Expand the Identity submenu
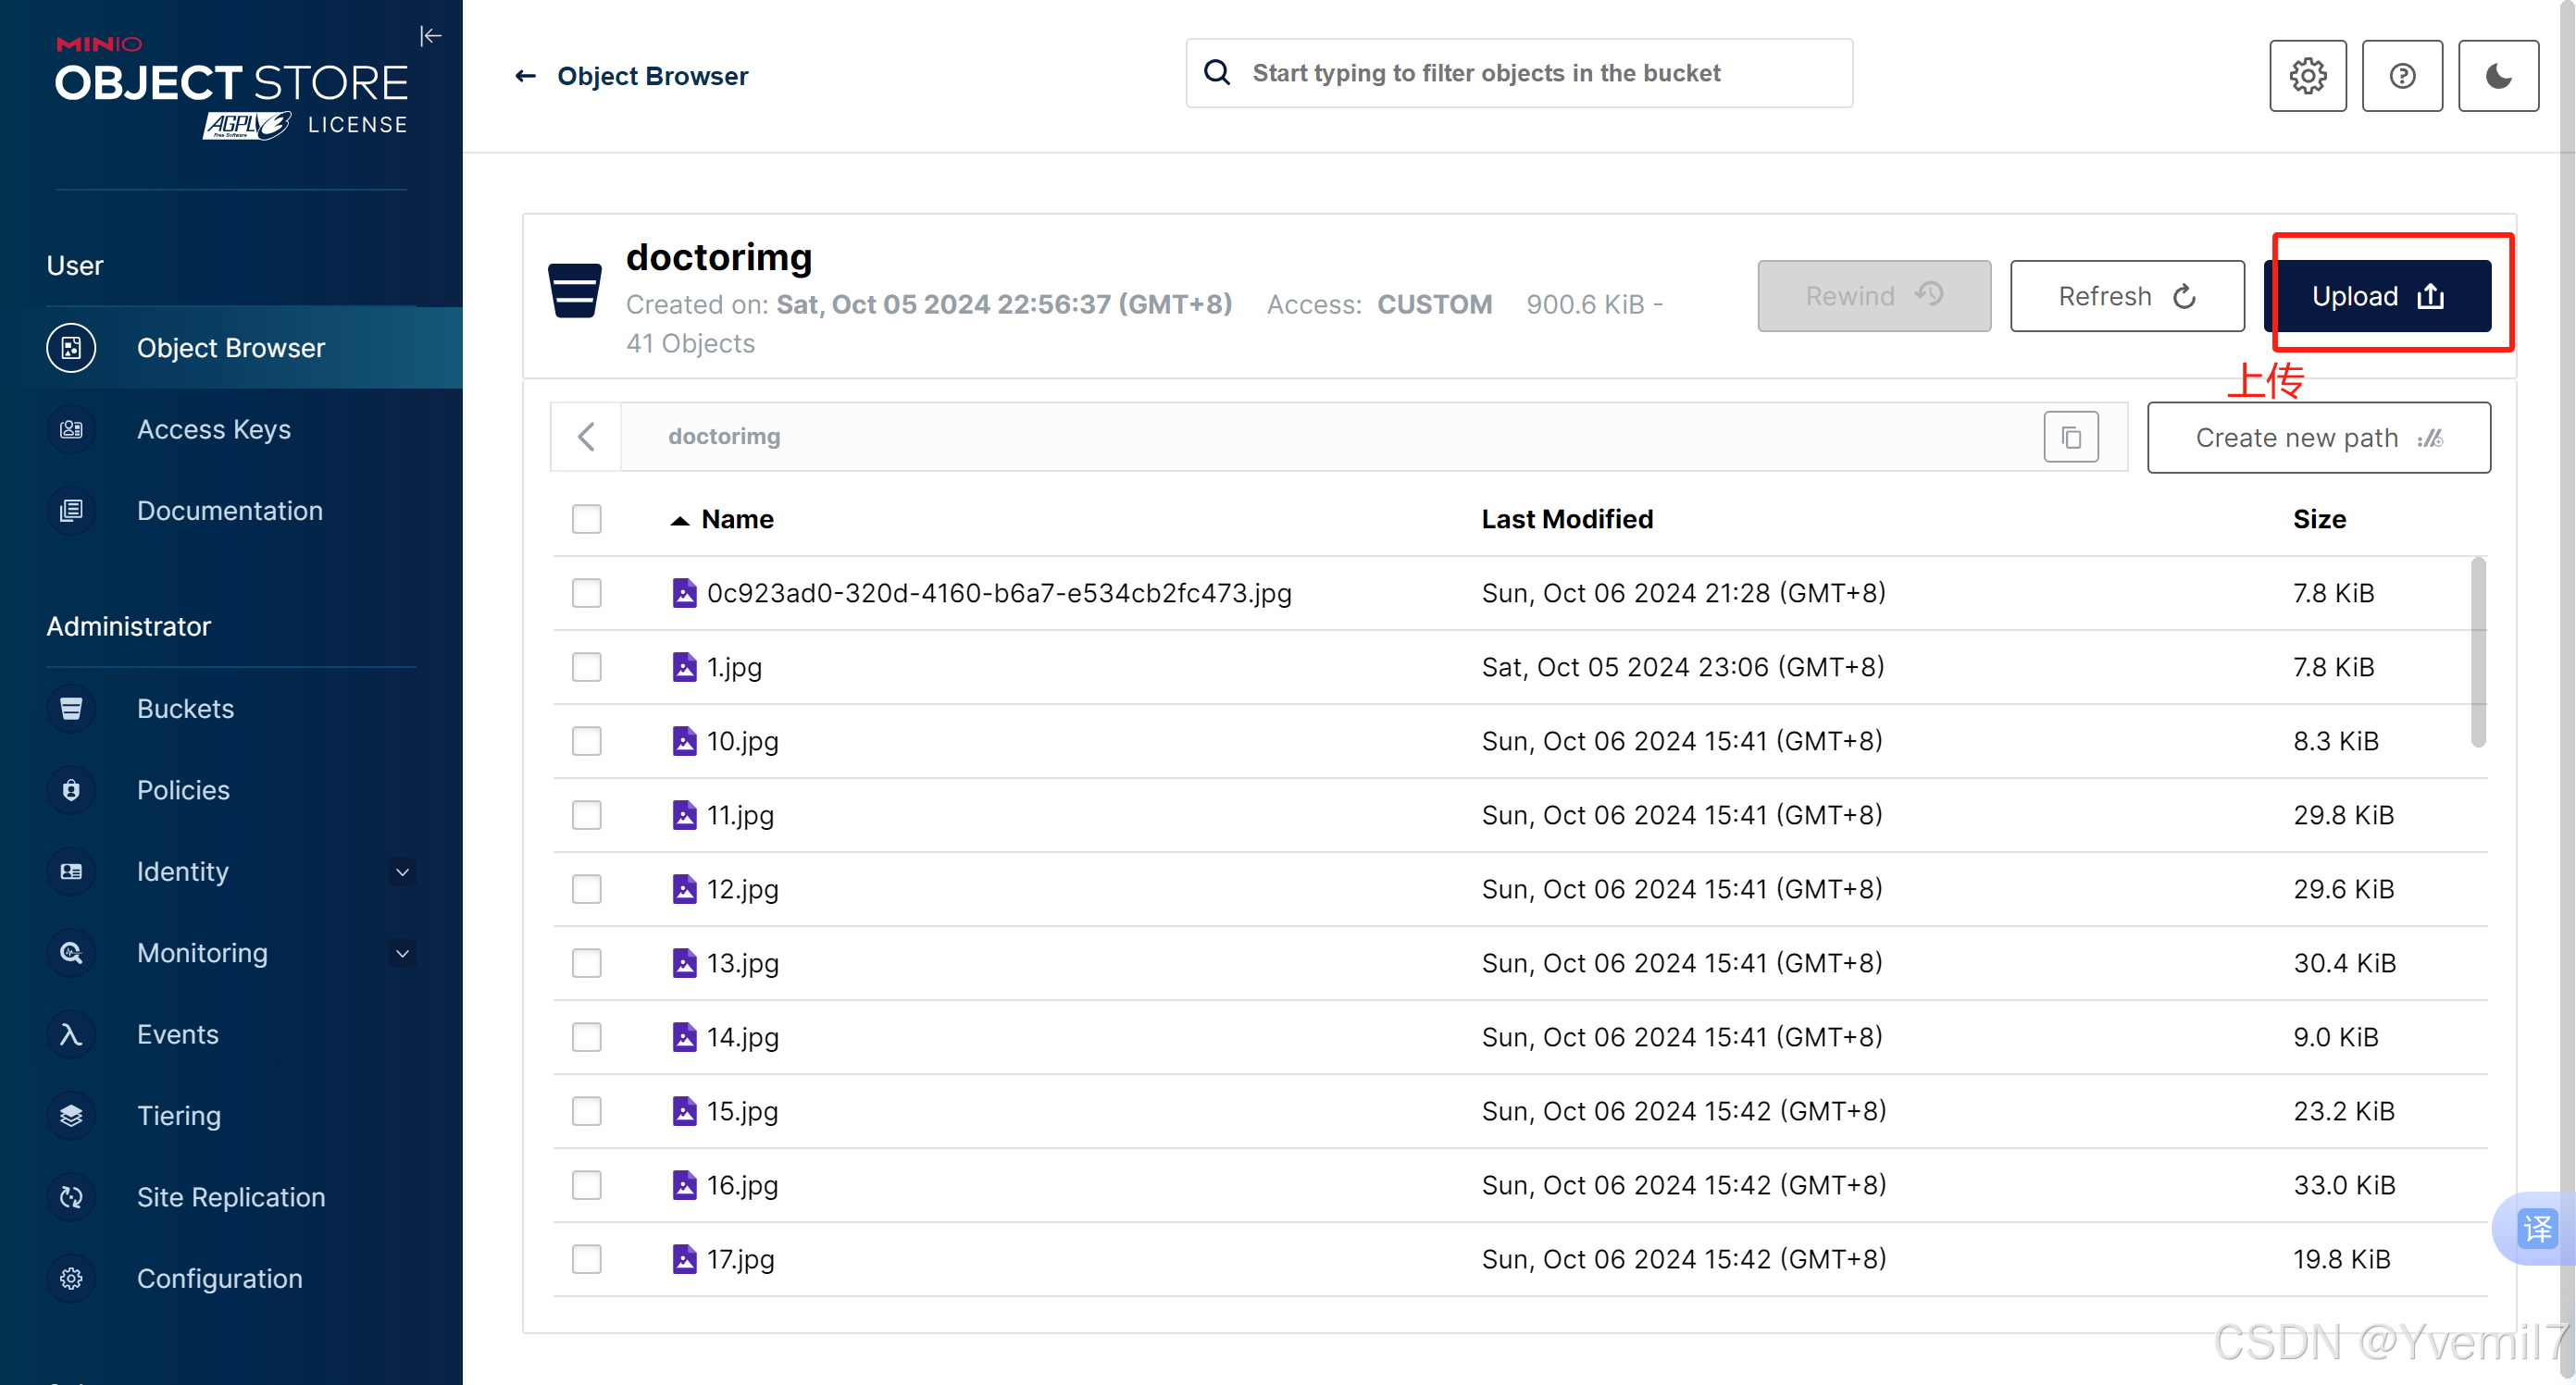This screenshot has width=2576, height=1385. 402,872
